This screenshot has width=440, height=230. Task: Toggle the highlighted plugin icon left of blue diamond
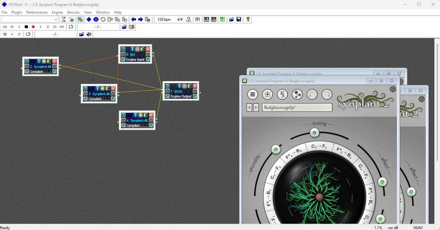coord(80,19)
